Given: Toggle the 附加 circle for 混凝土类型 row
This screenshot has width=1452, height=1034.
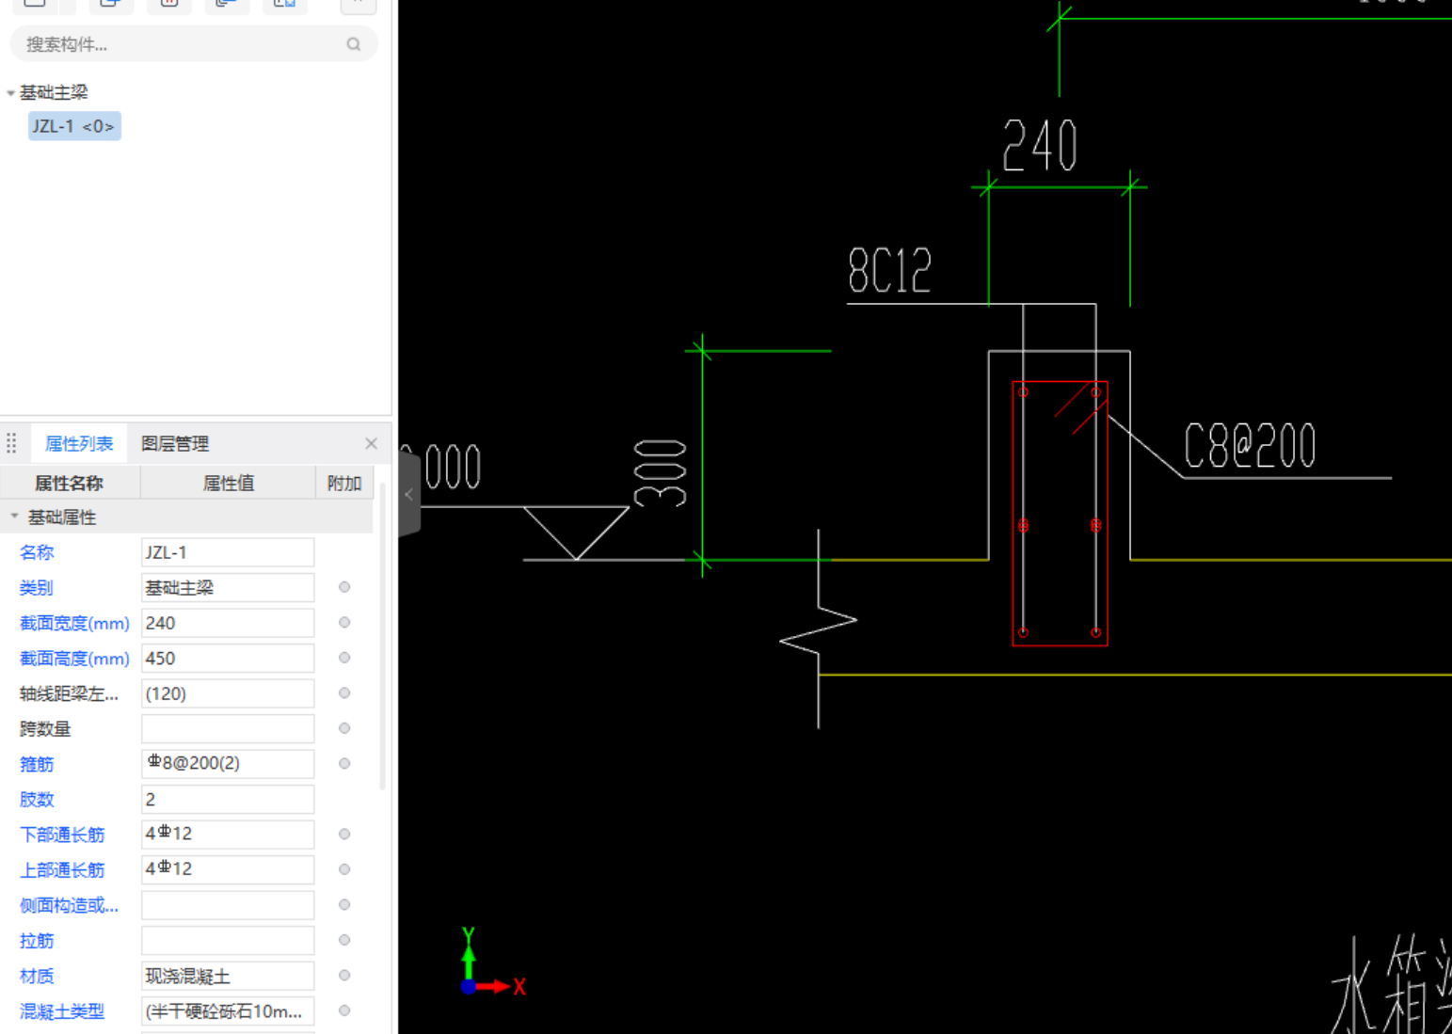Looking at the screenshot, I should click(x=344, y=1010).
